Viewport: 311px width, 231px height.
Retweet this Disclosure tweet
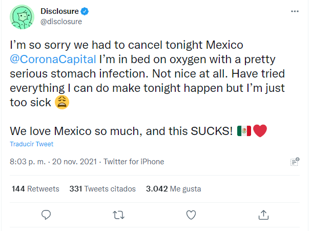coord(118,214)
